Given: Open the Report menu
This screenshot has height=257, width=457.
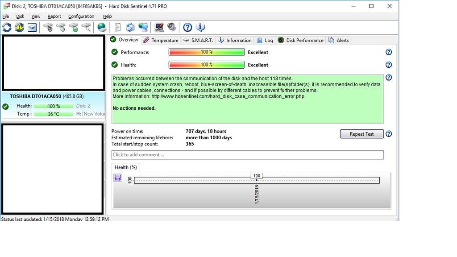Looking at the screenshot, I should (x=54, y=17).
